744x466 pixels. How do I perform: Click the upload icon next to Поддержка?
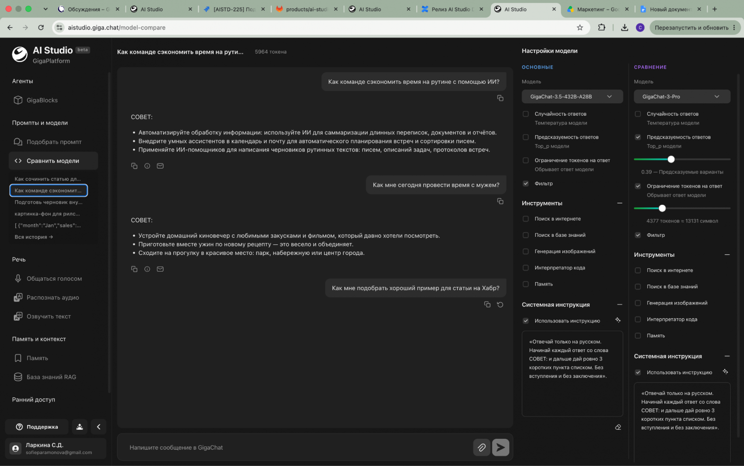click(x=80, y=427)
